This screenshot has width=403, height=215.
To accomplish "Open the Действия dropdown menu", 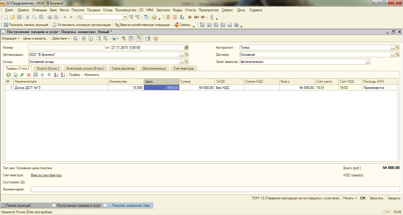I will point(61,38).
